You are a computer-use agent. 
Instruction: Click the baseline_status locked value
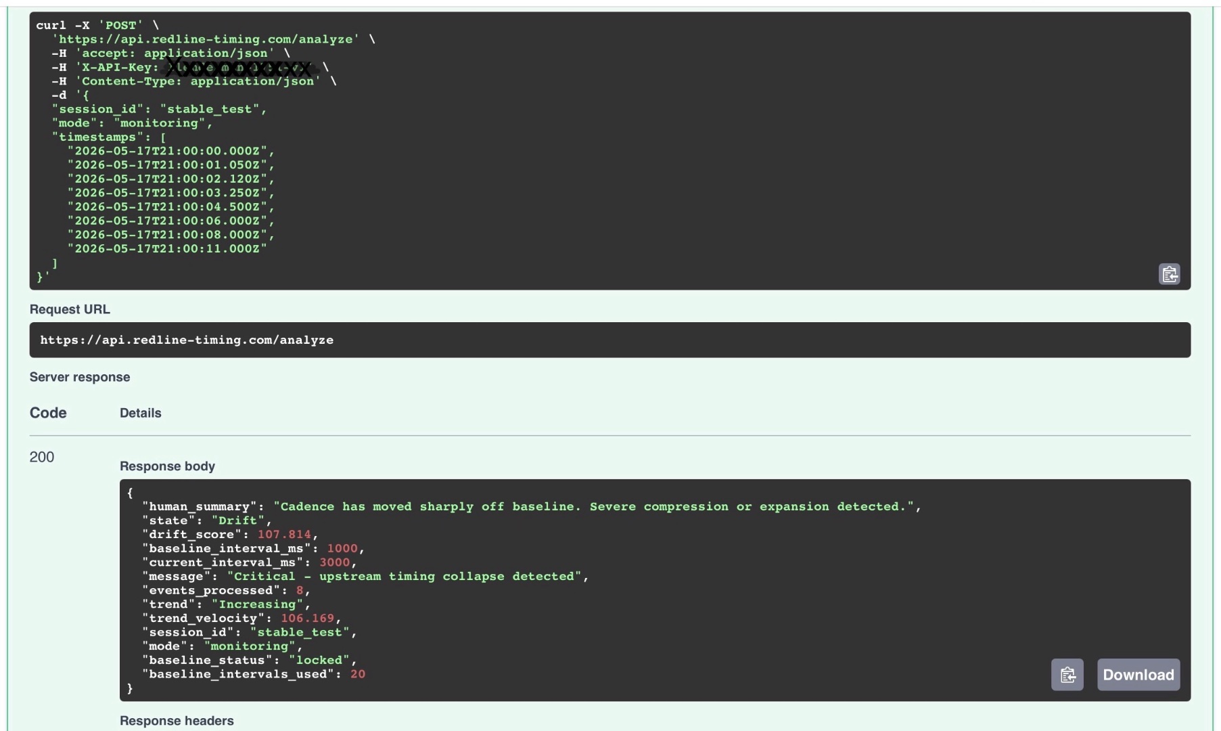pyautogui.click(x=319, y=660)
